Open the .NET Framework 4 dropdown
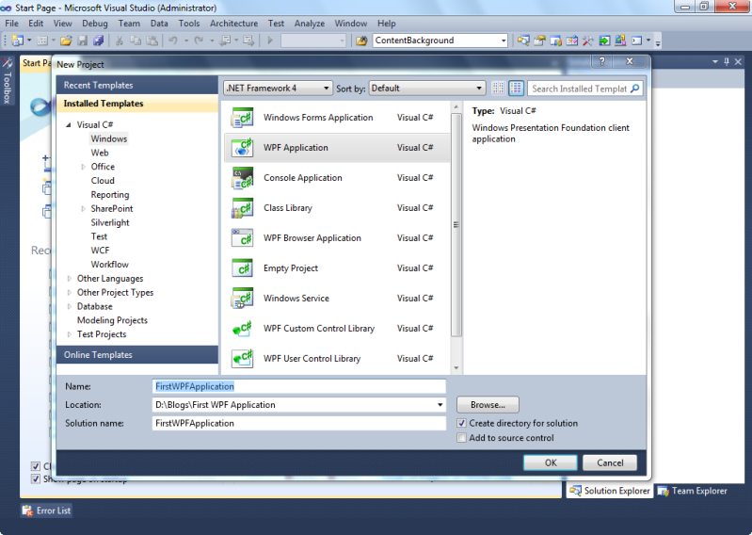Image resolution: width=752 pixels, height=535 pixels. [279, 89]
